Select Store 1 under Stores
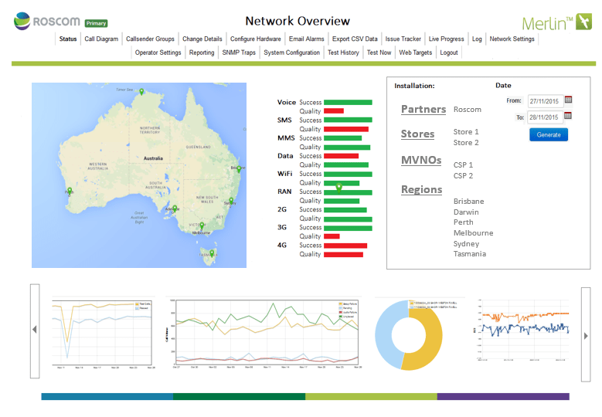Screen dimensions: 602x417 pyautogui.click(x=466, y=132)
